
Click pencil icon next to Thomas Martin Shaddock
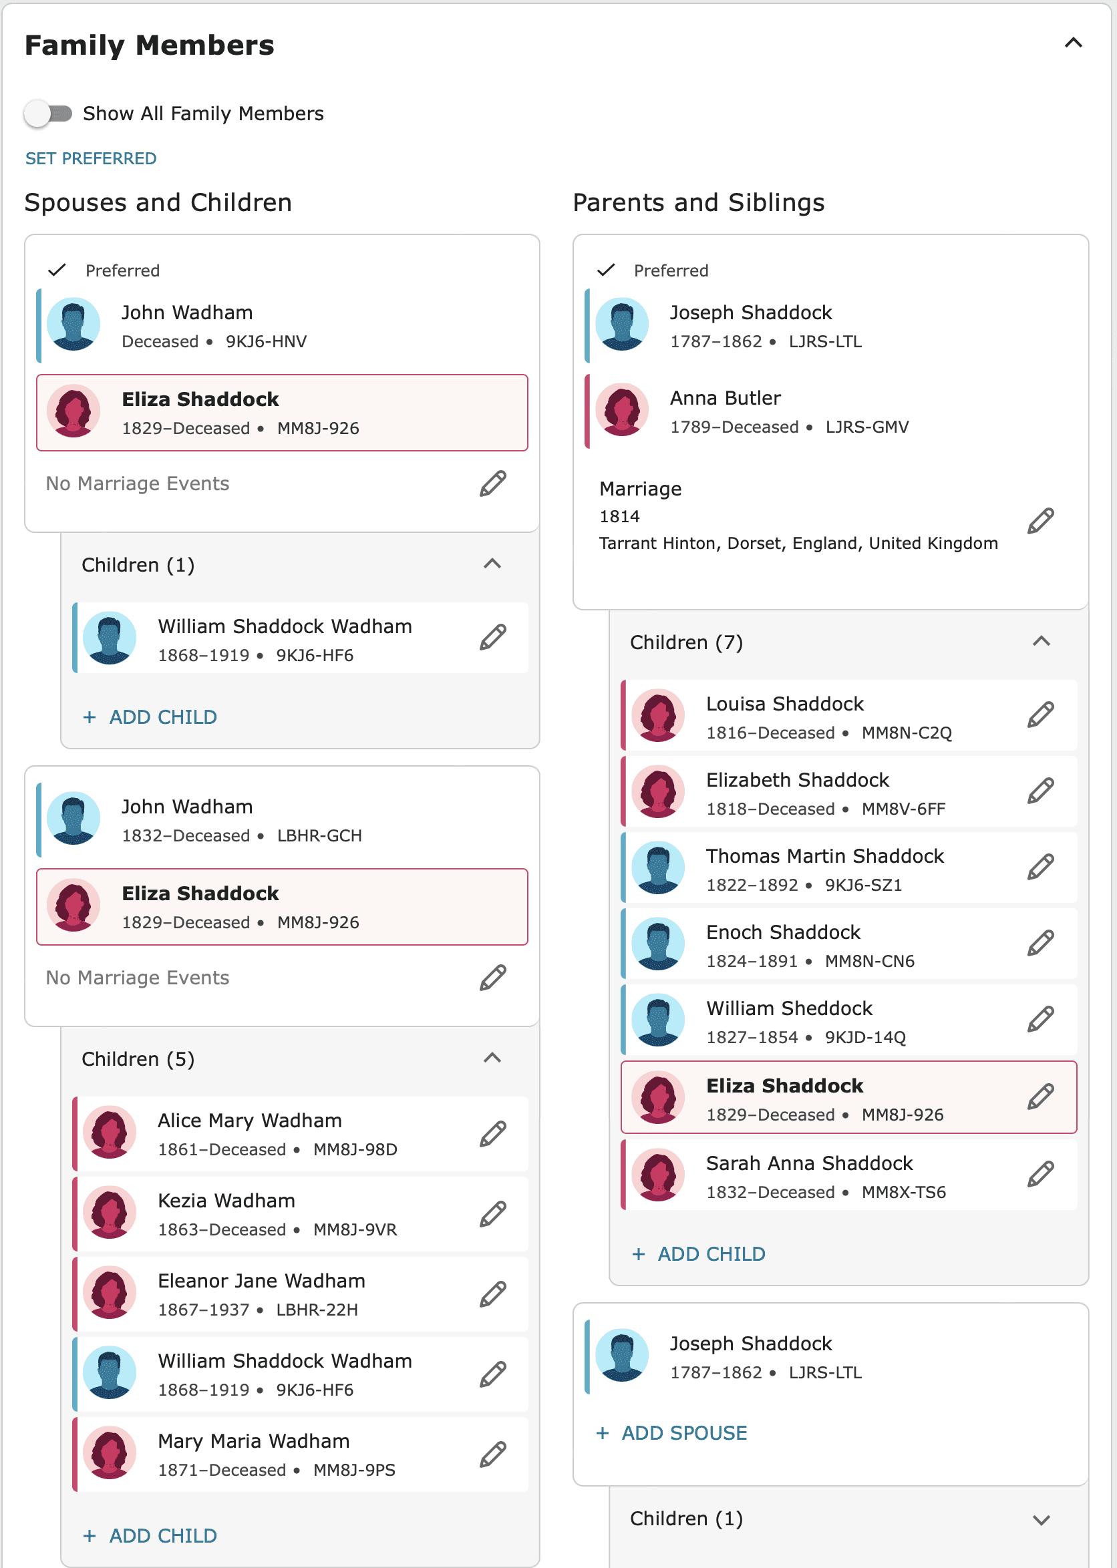[x=1040, y=867]
